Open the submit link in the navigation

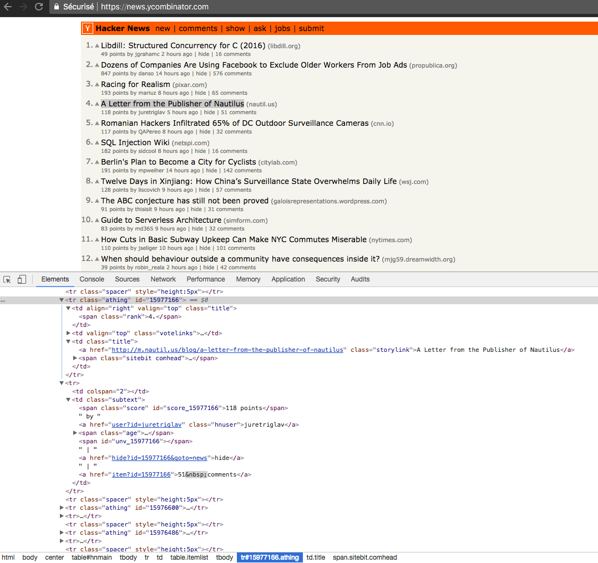click(x=311, y=28)
